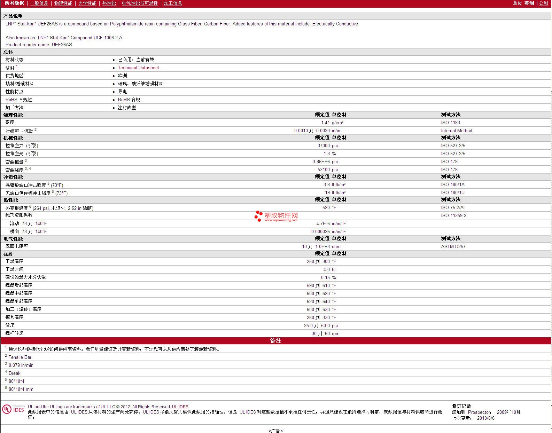Click the 修订记录 heading in footer
552x433 pixels.
click(x=461, y=406)
